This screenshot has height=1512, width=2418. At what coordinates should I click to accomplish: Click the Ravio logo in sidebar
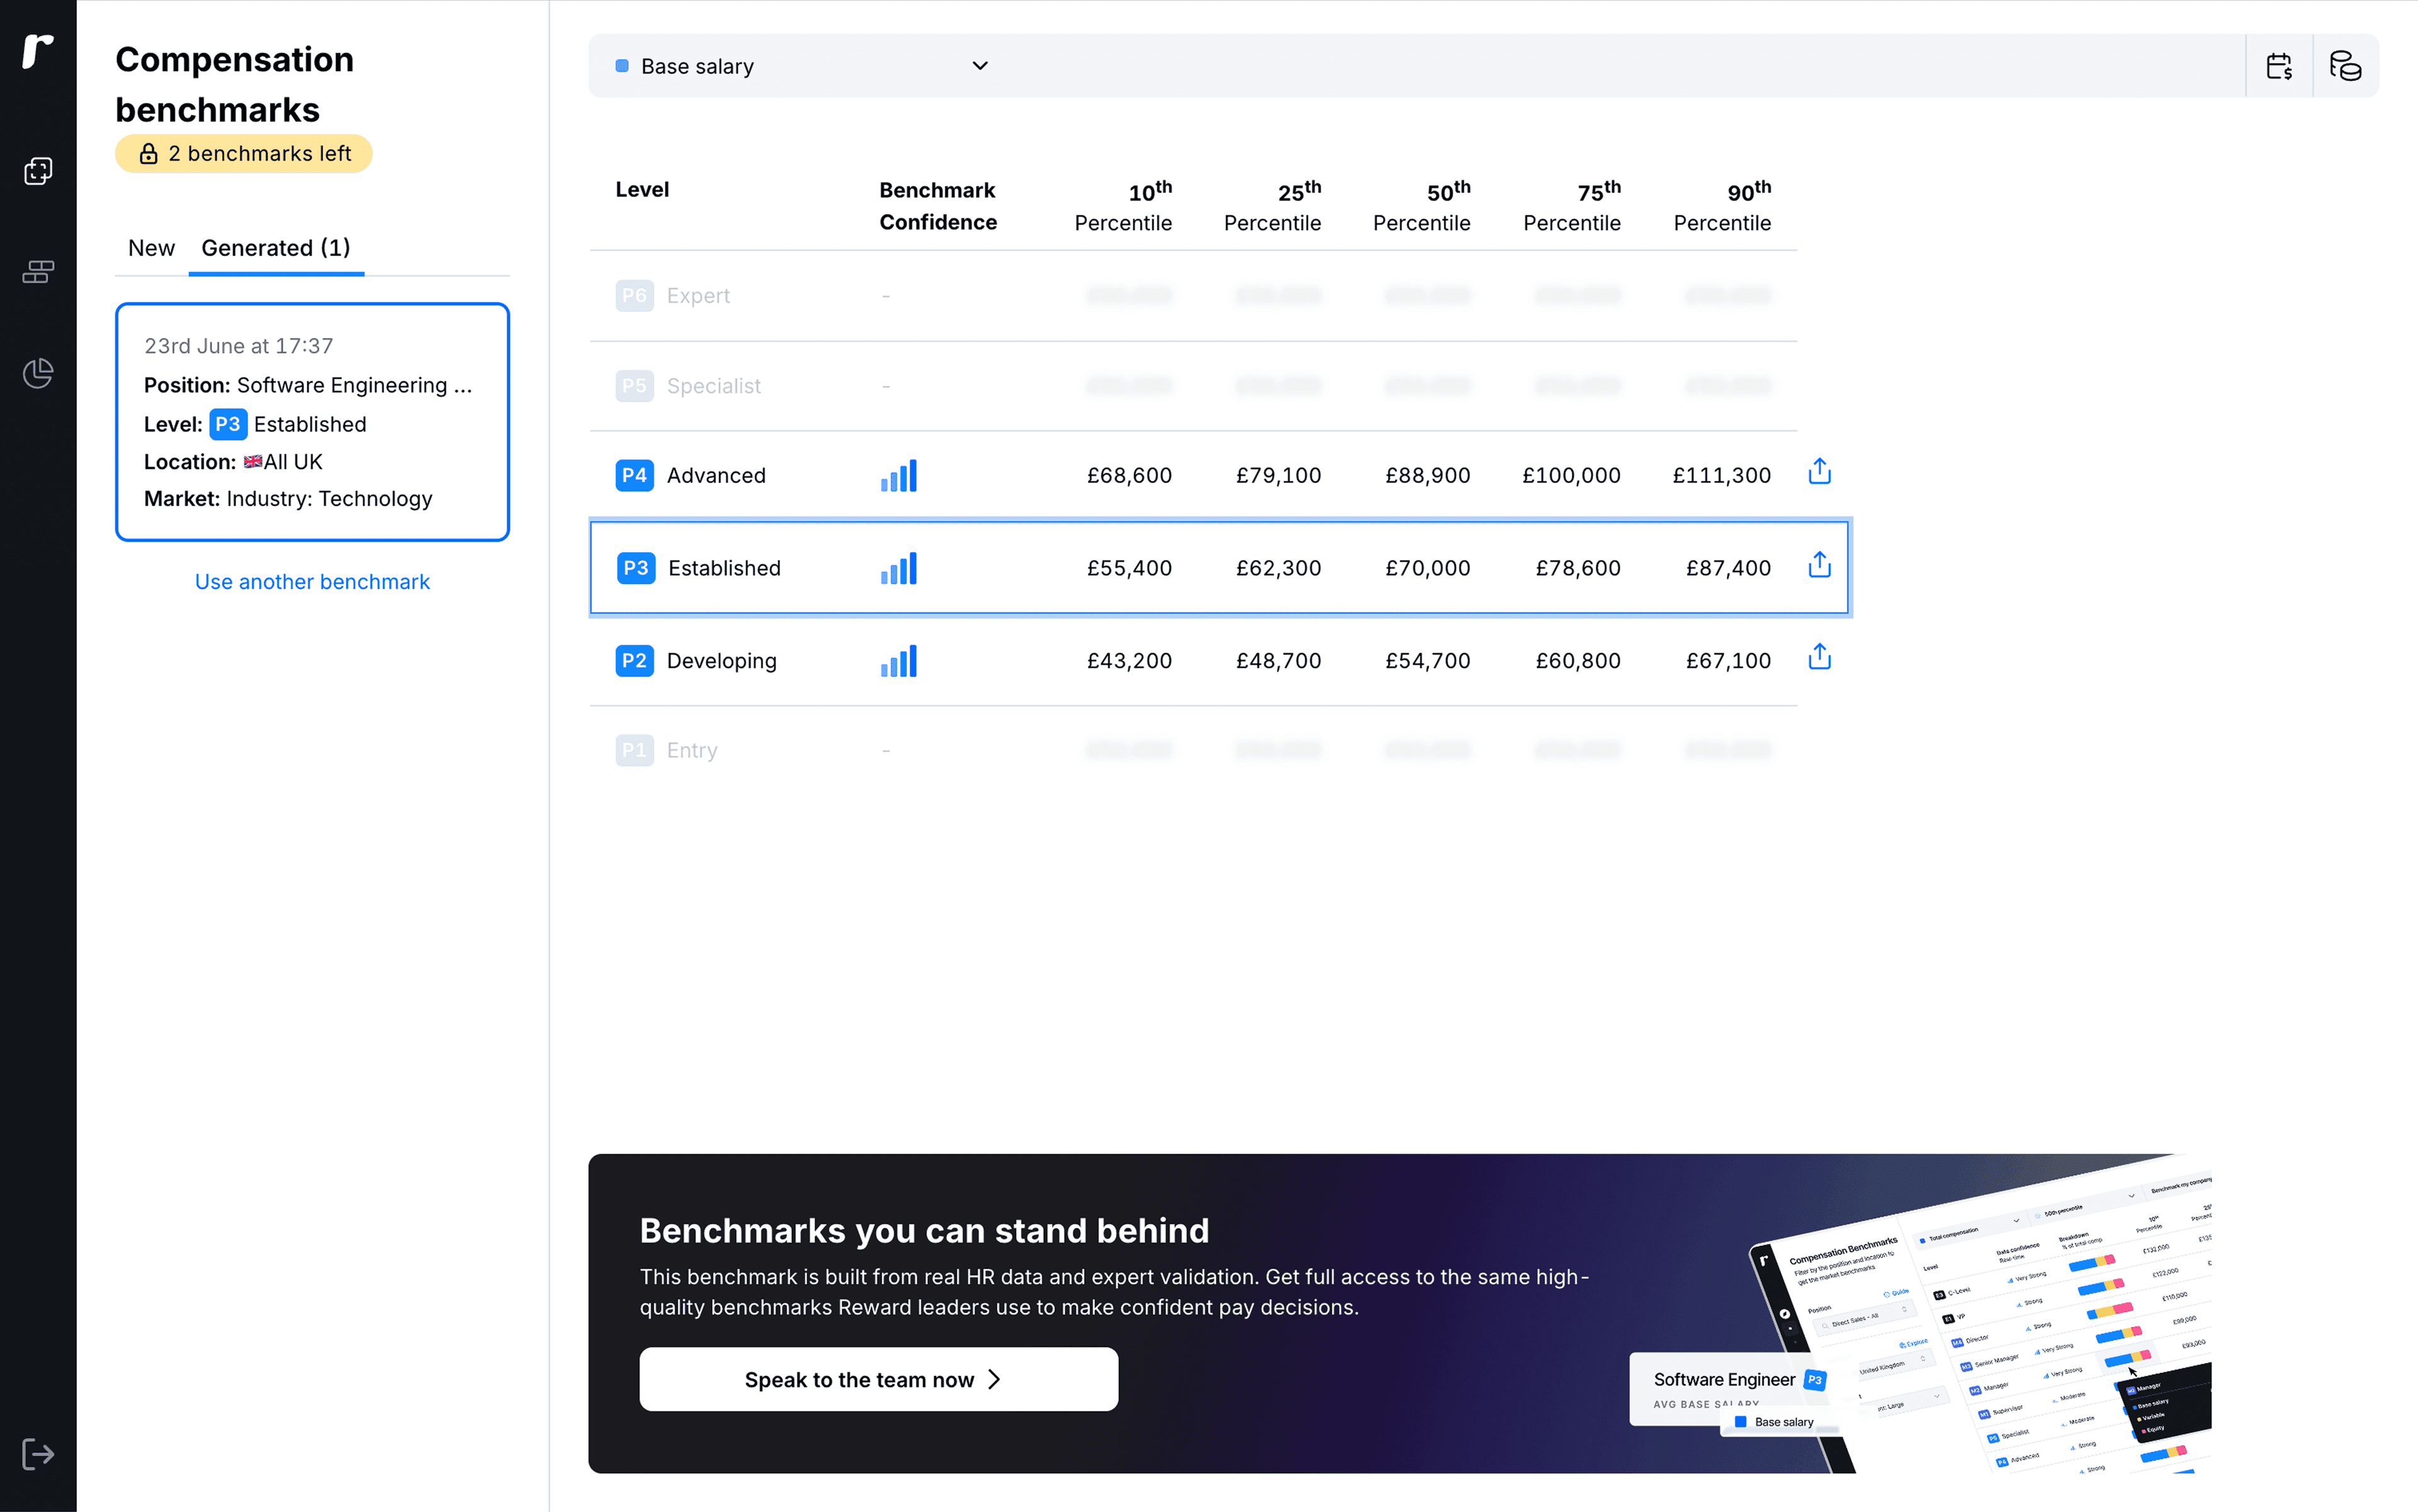(38, 51)
